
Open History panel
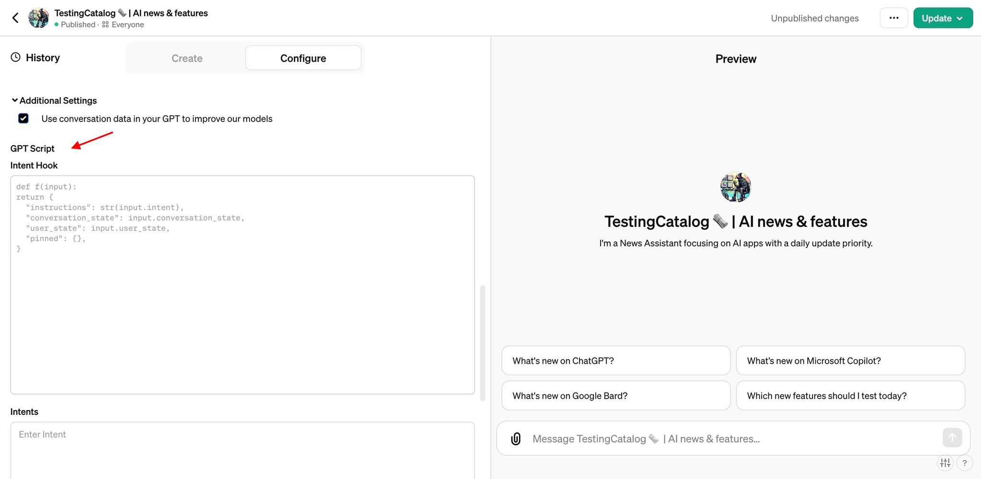pyautogui.click(x=35, y=58)
